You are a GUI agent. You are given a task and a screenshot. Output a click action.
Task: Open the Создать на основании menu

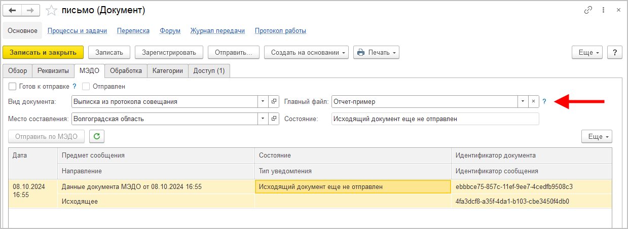(306, 52)
